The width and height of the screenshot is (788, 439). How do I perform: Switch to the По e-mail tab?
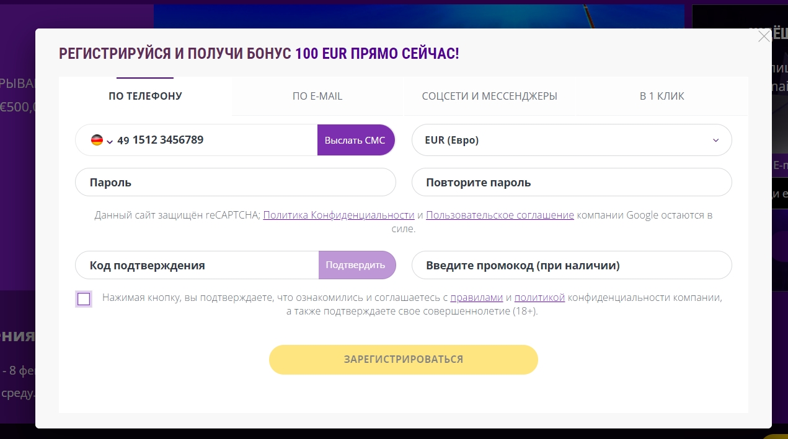(x=317, y=96)
